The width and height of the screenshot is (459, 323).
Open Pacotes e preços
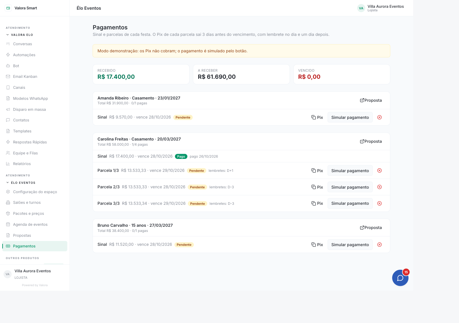coord(35,214)
